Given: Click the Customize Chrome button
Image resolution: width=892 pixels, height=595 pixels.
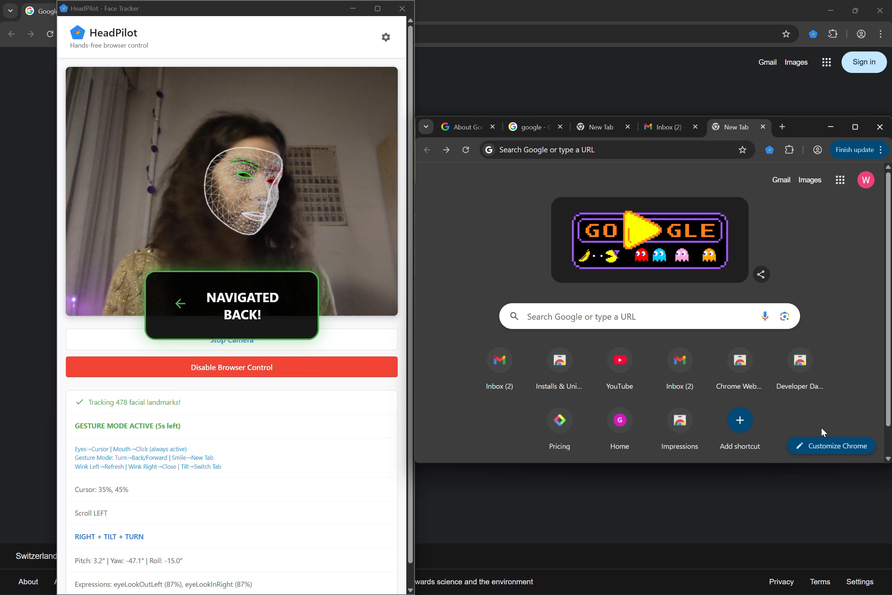Looking at the screenshot, I should tap(831, 446).
